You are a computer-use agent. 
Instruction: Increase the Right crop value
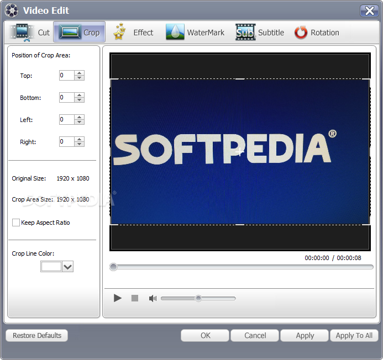coord(79,139)
